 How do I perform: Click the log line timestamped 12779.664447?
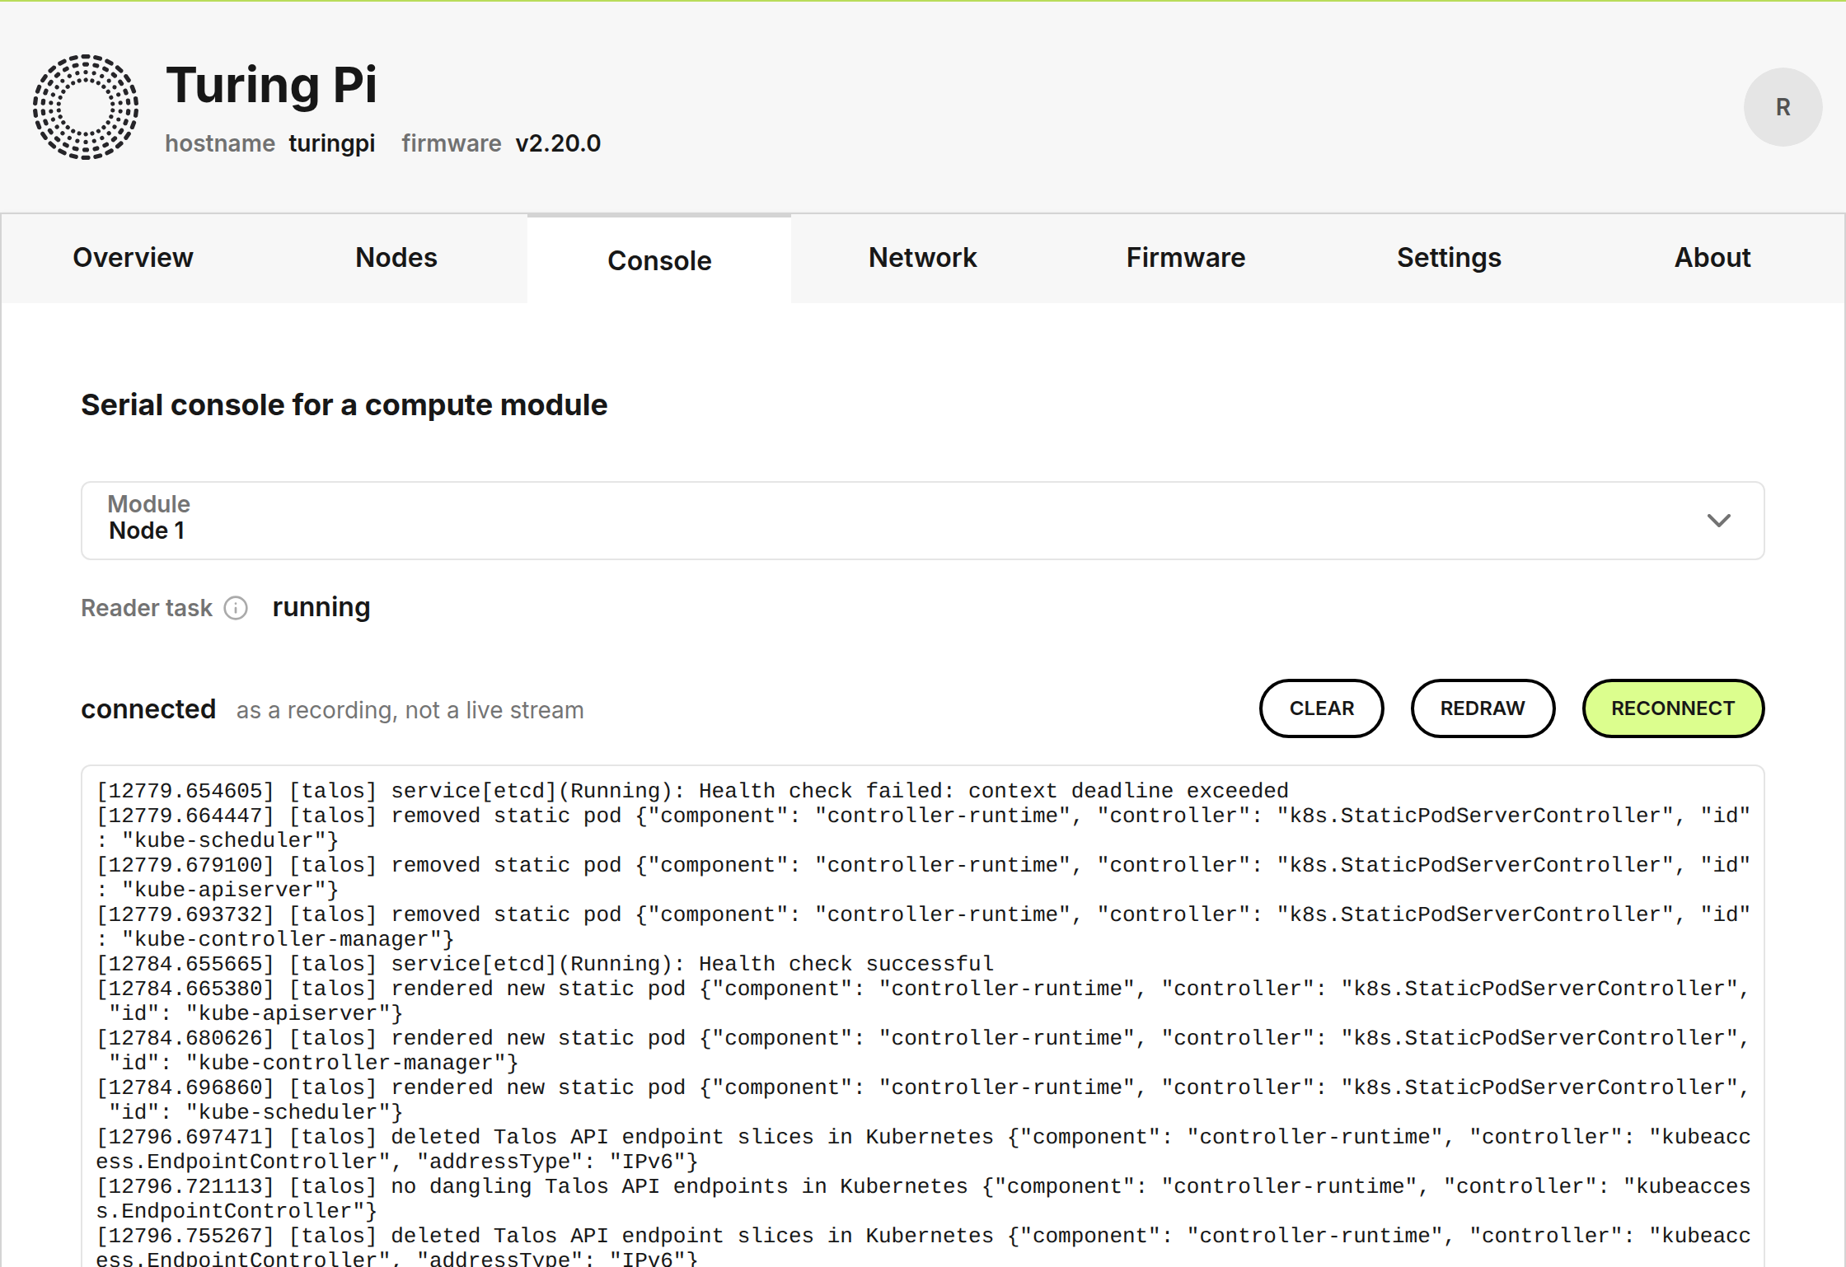pos(923,828)
